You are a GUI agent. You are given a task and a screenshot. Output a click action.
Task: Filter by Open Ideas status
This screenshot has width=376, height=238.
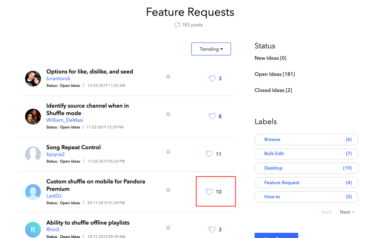274,74
